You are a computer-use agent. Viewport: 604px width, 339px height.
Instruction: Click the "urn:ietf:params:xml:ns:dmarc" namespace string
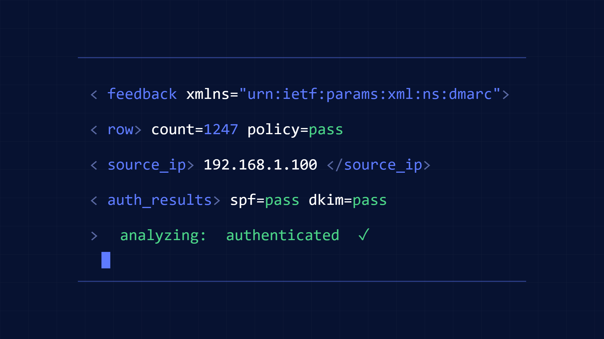(370, 94)
